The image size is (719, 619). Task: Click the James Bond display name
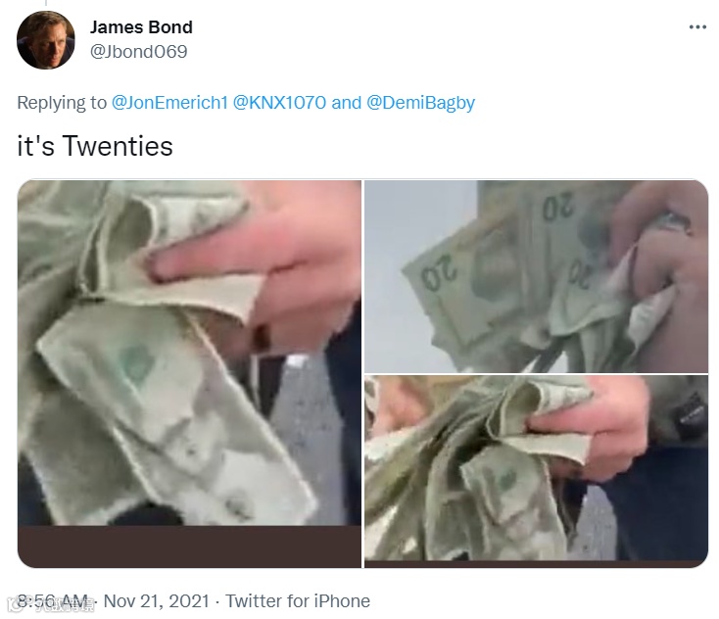141,27
